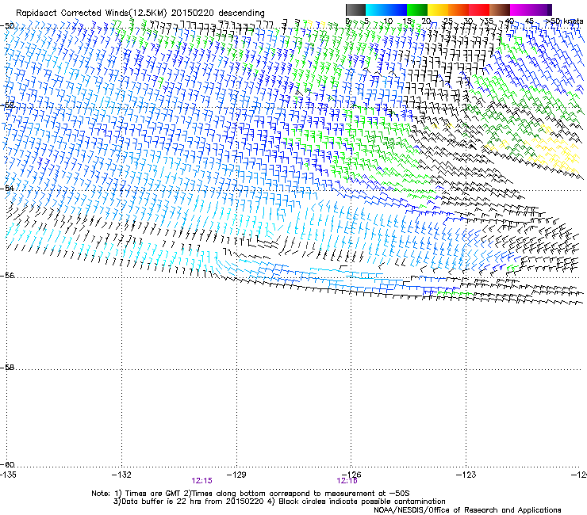Click the 'knots' unit label in legend
Image resolution: width=587 pixels, height=515 pixels.
[x=574, y=21]
